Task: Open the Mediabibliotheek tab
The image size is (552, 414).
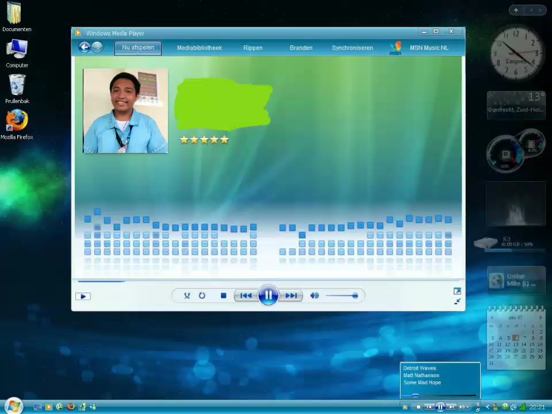Action: click(199, 48)
